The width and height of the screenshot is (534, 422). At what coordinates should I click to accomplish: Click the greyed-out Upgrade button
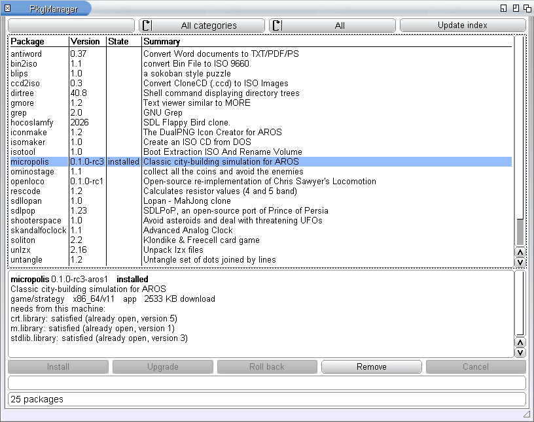(x=163, y=367)
